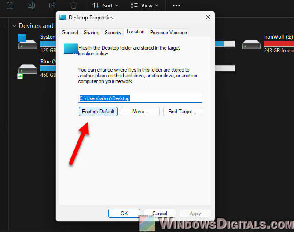Select the IronWolf (S:) drive icon
The height and width of the screenshot is (232, 294).
pyautogui.click(x=251, y=44)
